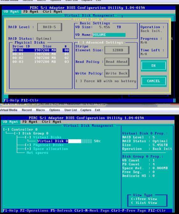The width and height of the screenshot is (179, 214).
Task: Toggle Force WB with no battery checkbox
Action: point(79,81)
